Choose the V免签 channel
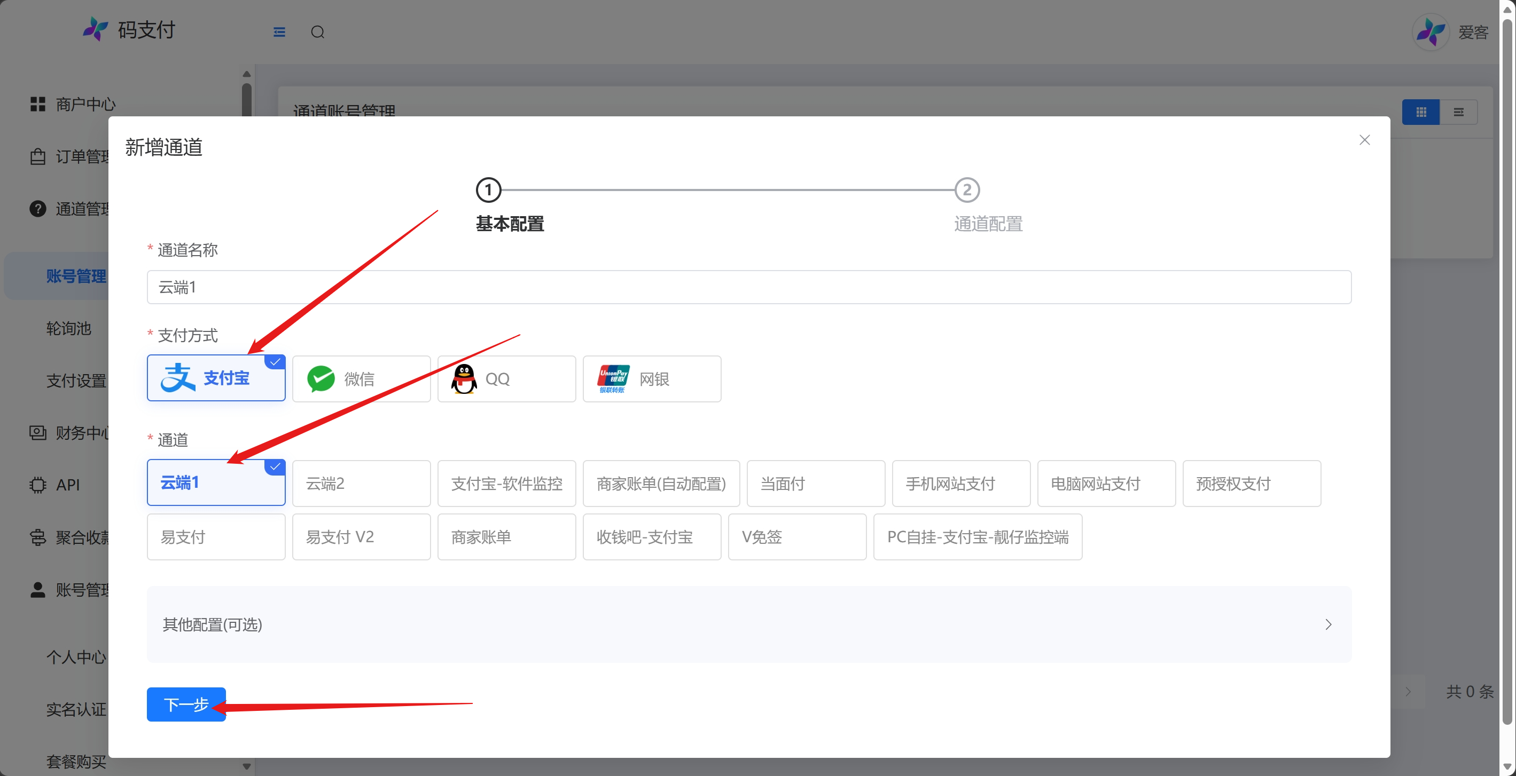This screenshot has height=776, width=1516. click(x=798, y=537)
